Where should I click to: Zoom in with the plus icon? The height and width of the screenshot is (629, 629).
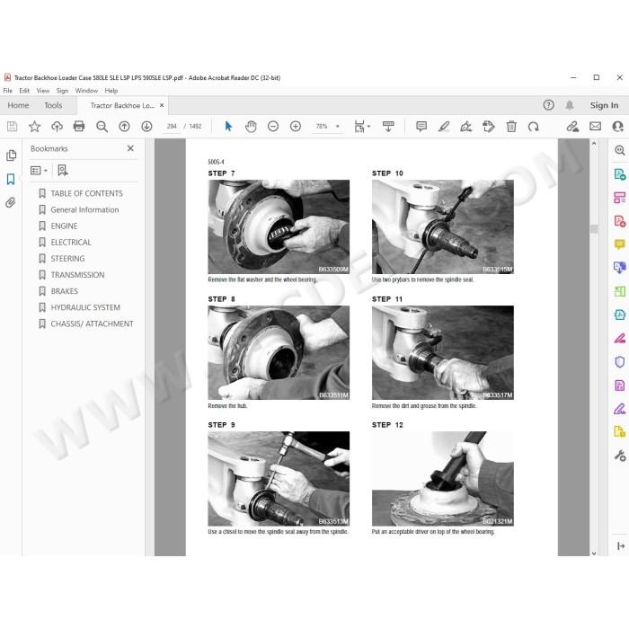pyautogui.click(x=296, y=127)
